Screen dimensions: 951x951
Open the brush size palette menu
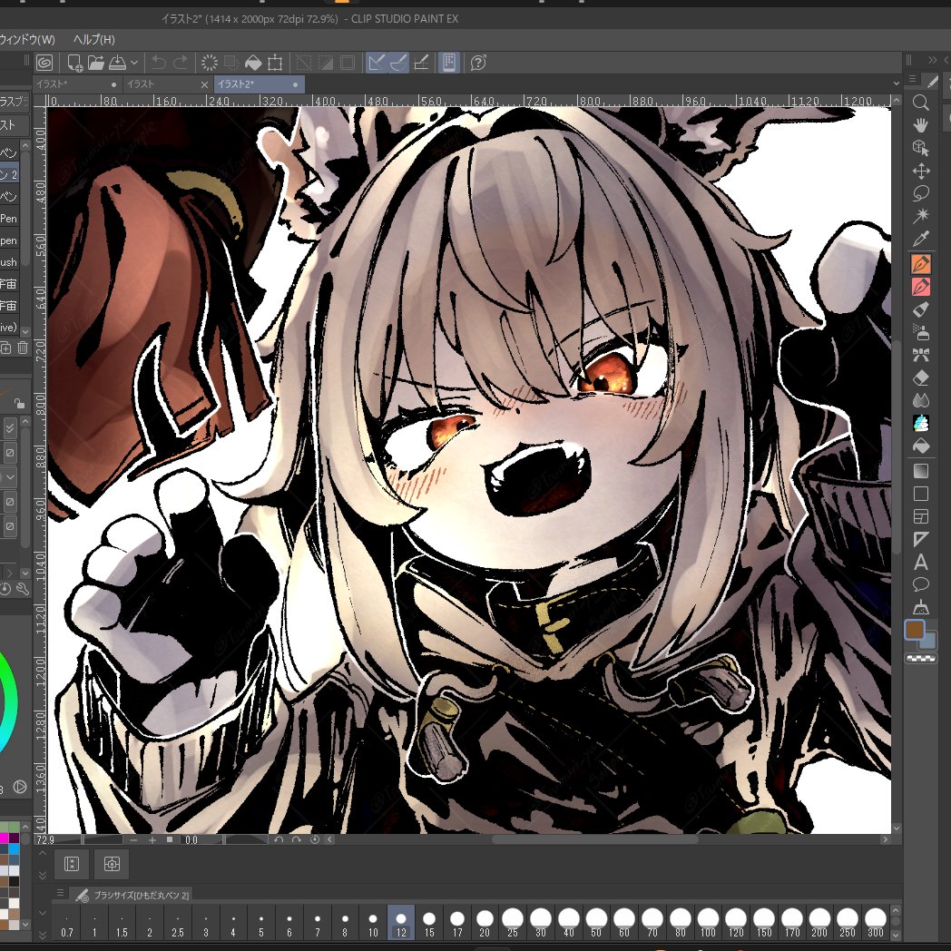(x=60, y=893)
